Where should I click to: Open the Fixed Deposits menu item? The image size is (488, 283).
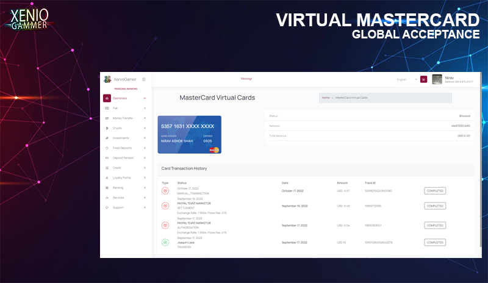coord(123,148)
